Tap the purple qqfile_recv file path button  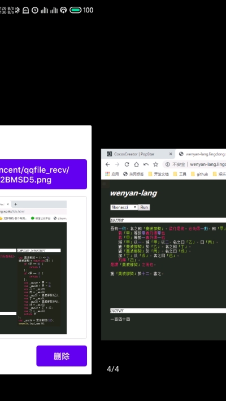coord(44,174)
